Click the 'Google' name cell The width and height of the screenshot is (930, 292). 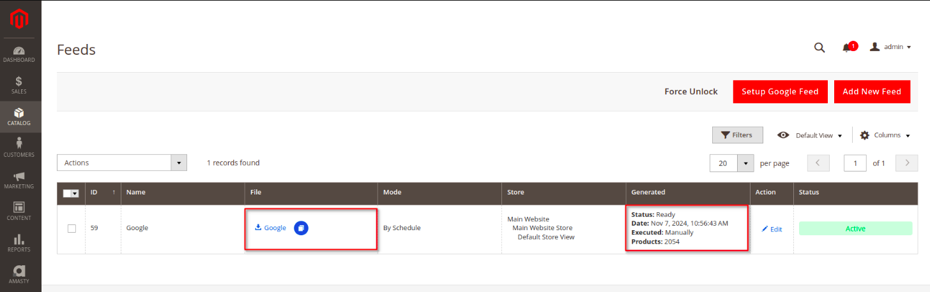[x=137, y=228]
